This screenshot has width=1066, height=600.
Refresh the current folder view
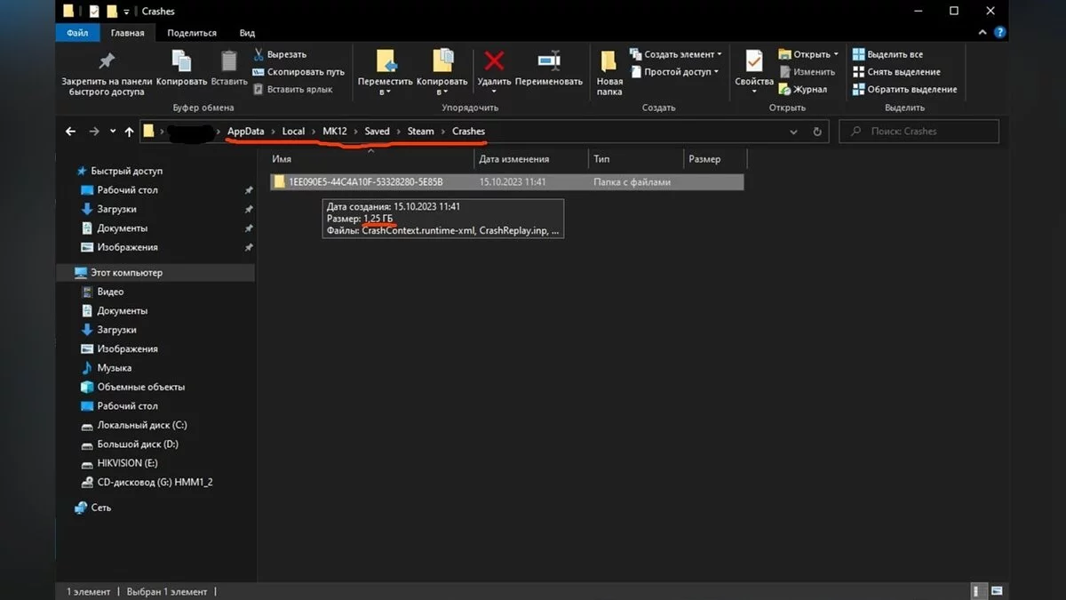[817, 132]
